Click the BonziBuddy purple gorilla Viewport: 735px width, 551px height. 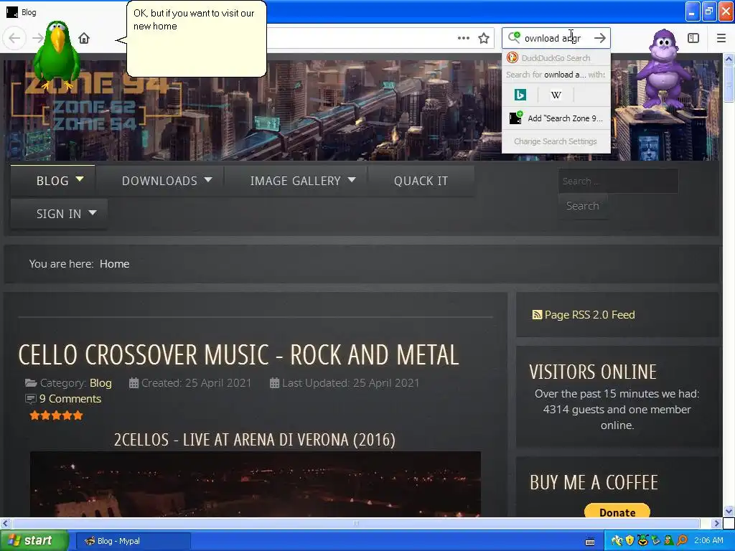click(x=664, y=70)
